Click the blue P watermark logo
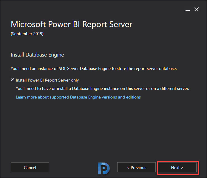Screen dimensions: 207x178 104,168
